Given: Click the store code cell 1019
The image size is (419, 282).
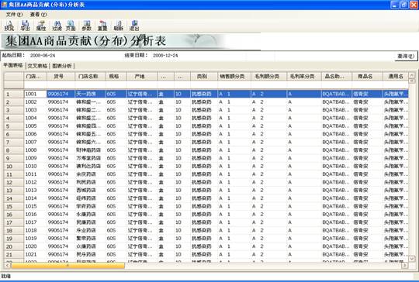Looking at the screenshot, I should 35,239.
